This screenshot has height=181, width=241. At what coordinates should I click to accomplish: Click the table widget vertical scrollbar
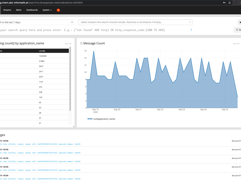coord(70,78)
